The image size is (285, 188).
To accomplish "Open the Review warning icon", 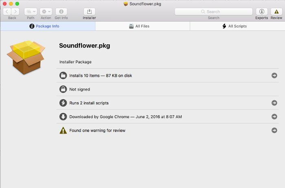I will (276, 12).
